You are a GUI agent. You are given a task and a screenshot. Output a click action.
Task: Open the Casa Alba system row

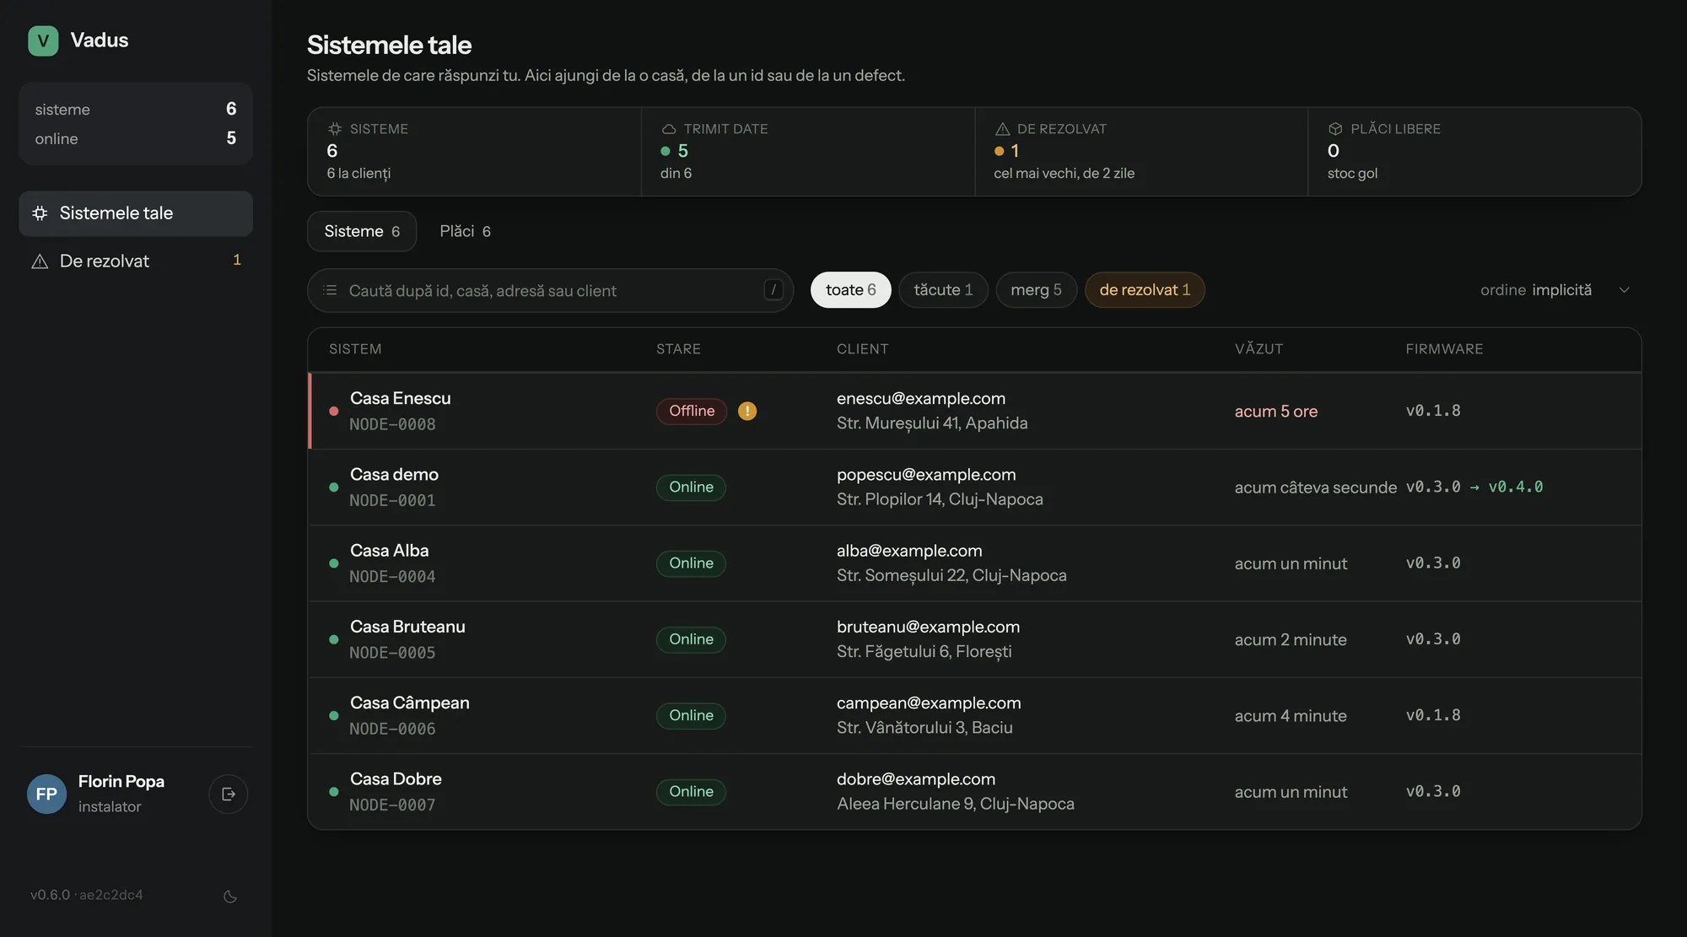coord(974,563)
